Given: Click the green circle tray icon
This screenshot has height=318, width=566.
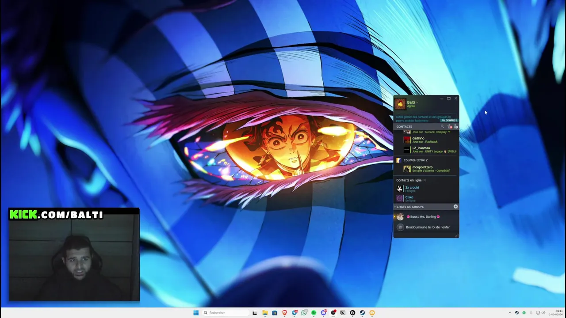Looking at the screenshot, I should point(524,313).
